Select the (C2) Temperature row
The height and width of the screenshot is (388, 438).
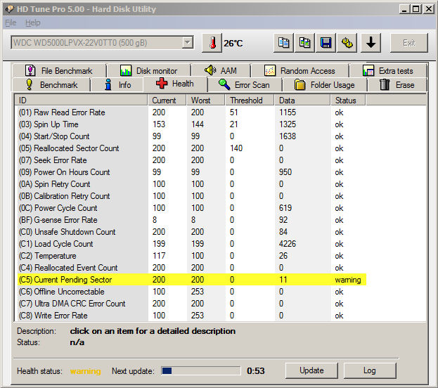click(192, 256)
